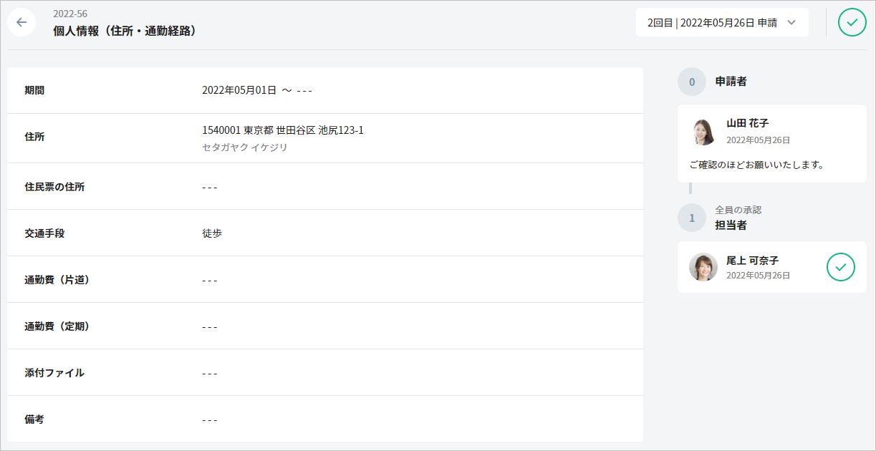Screen dimensions: 876x451
Task: Click the approval checkmark beside 尾上 可奈子
Action: pyautogui.click(x=840, y=267)
